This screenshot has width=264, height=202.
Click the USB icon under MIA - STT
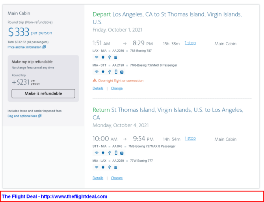(110, 72)
